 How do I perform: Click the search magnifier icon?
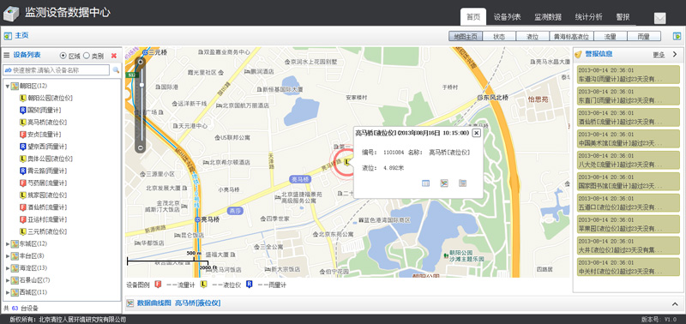tap(116, 70)
